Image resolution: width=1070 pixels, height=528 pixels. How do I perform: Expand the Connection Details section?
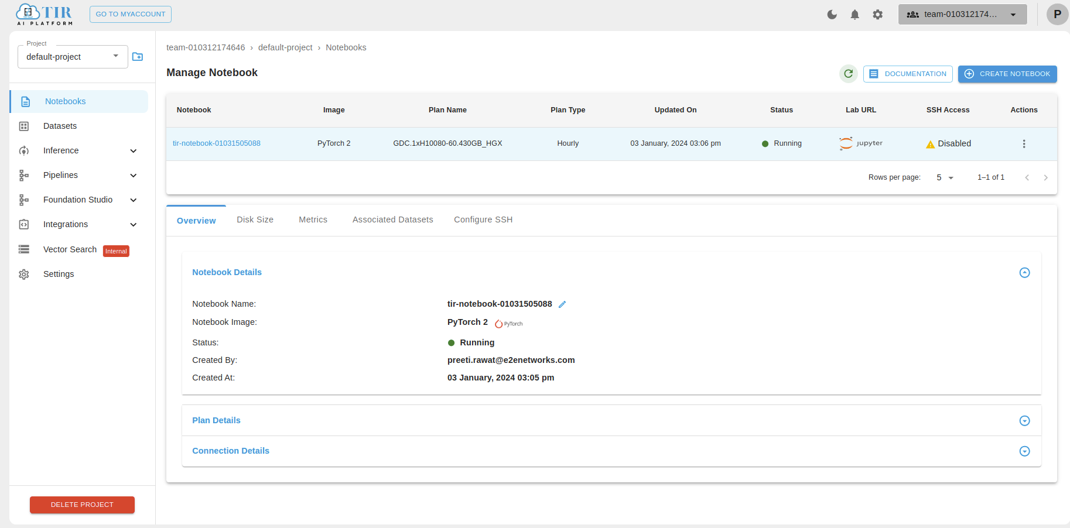pos(1024,451)
